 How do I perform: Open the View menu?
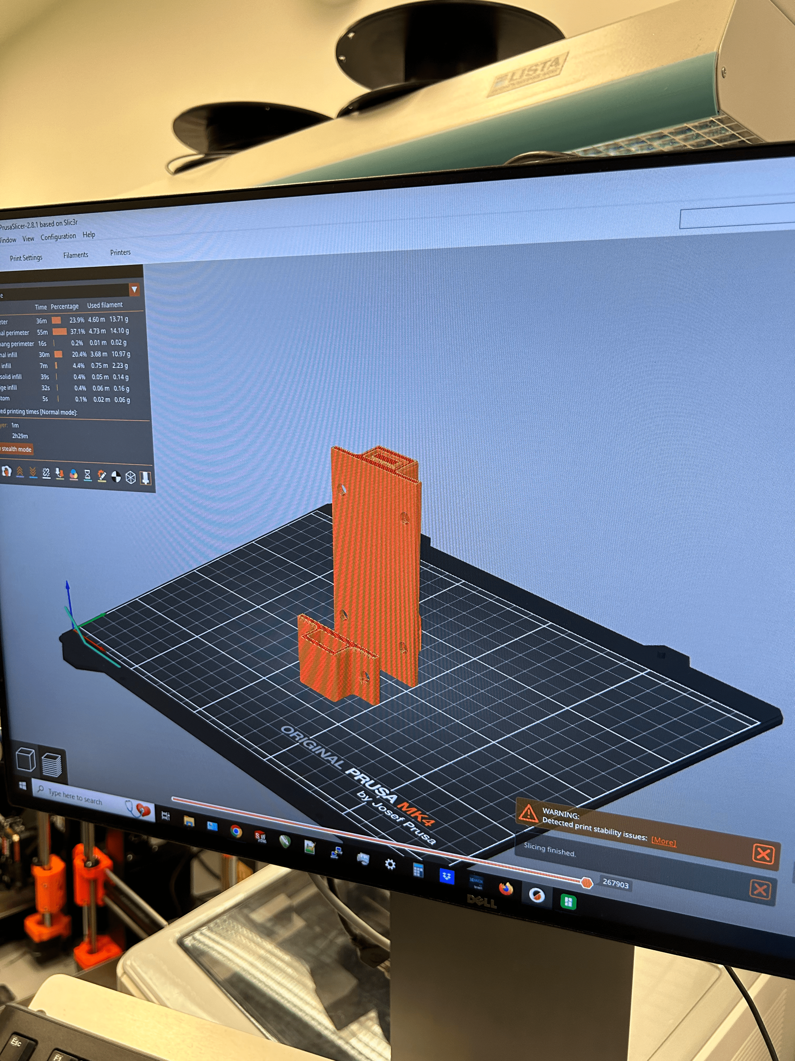[x=28, y=239]
